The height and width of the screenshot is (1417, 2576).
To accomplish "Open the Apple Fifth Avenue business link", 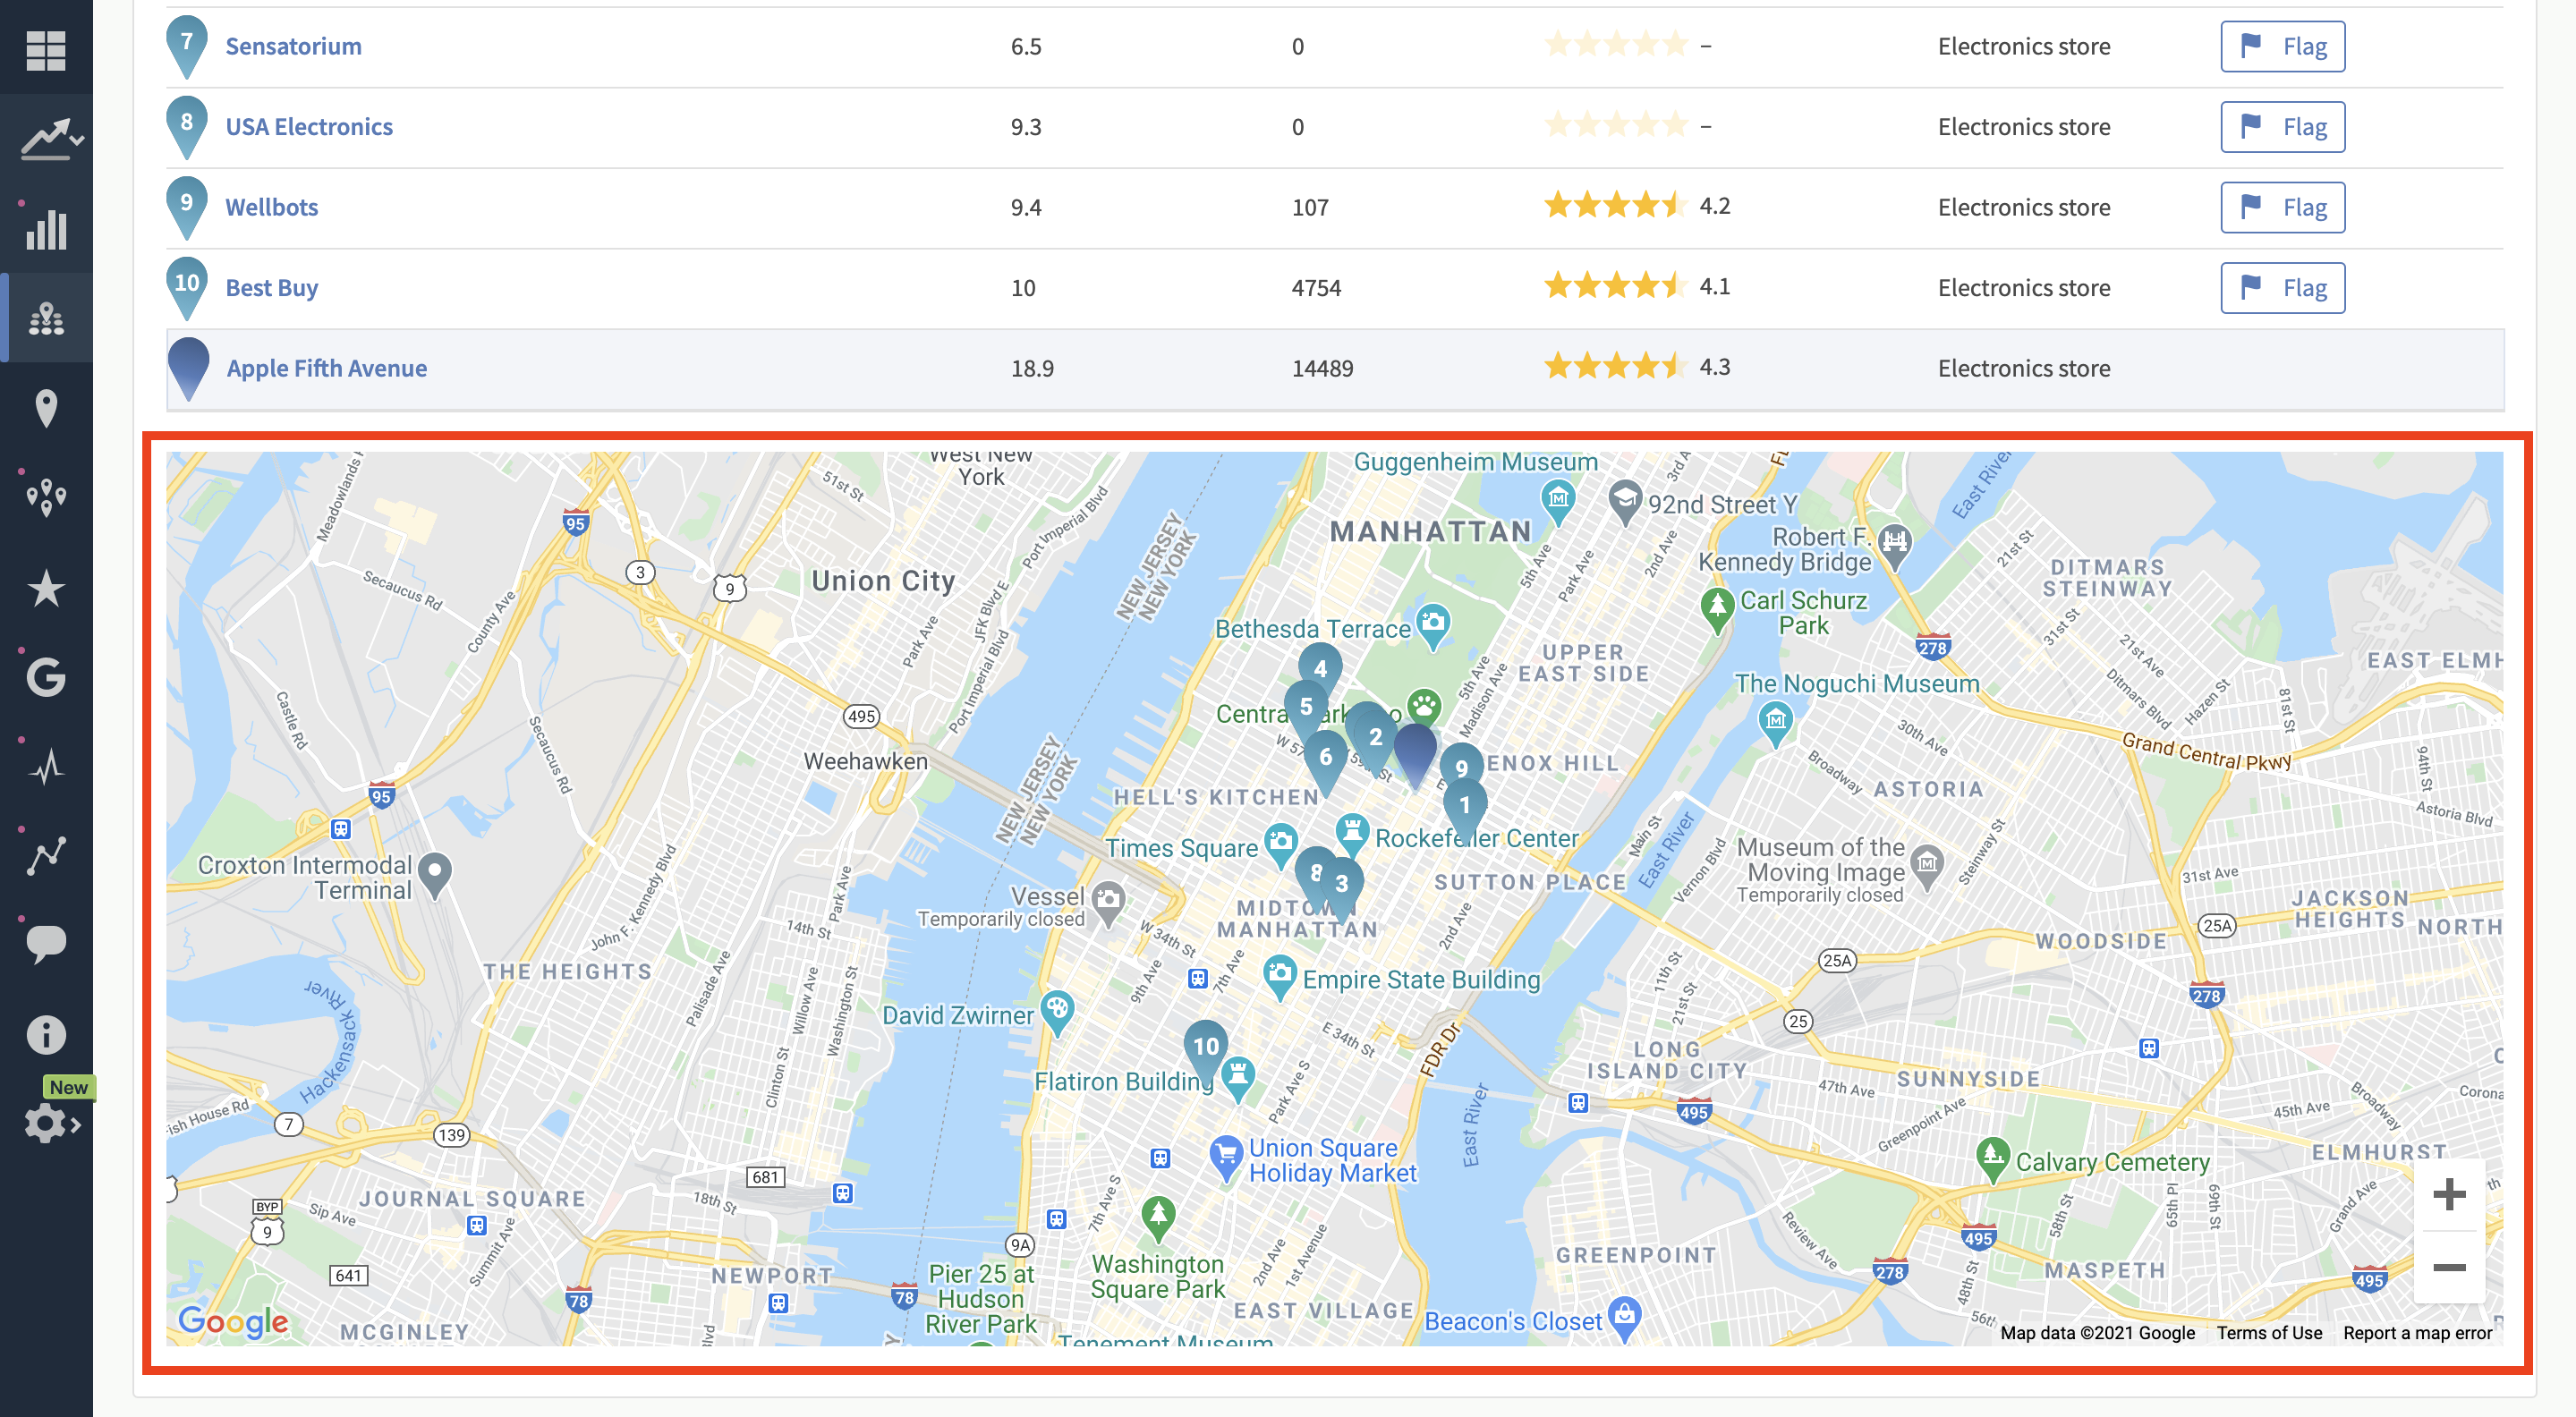I will point(327,369).
